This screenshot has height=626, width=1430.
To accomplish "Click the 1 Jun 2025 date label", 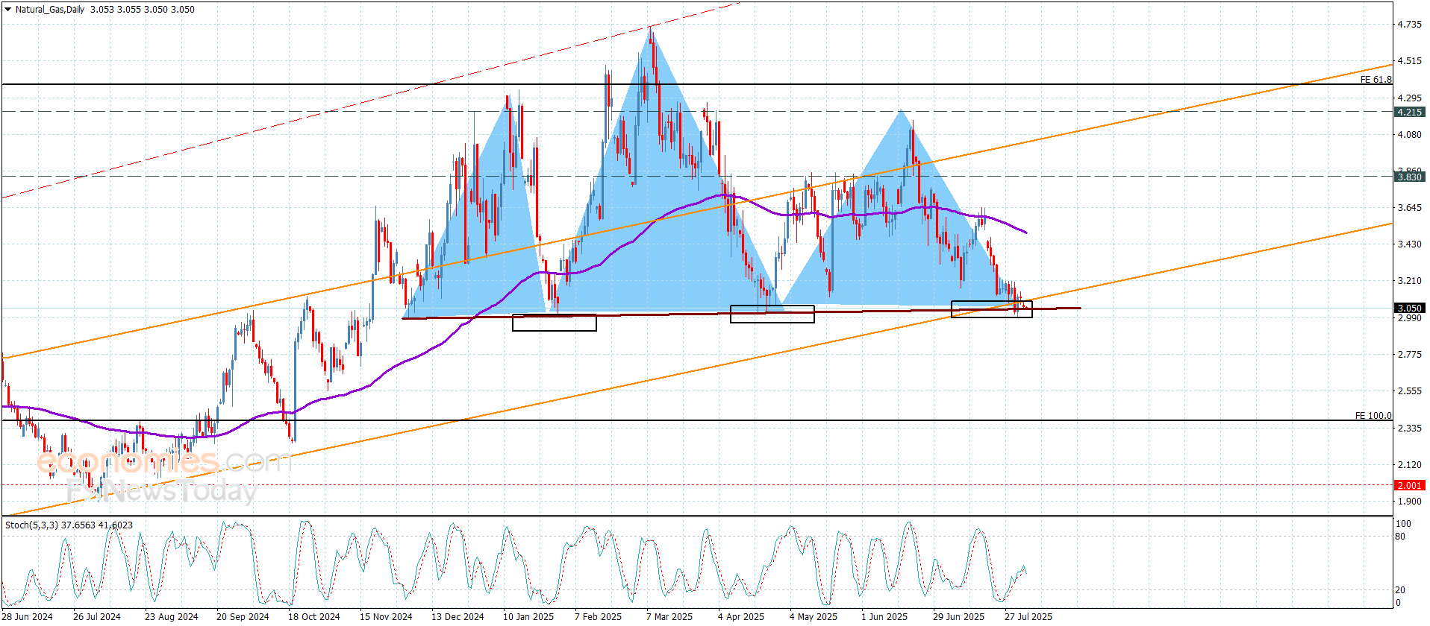I will (884, 616).
